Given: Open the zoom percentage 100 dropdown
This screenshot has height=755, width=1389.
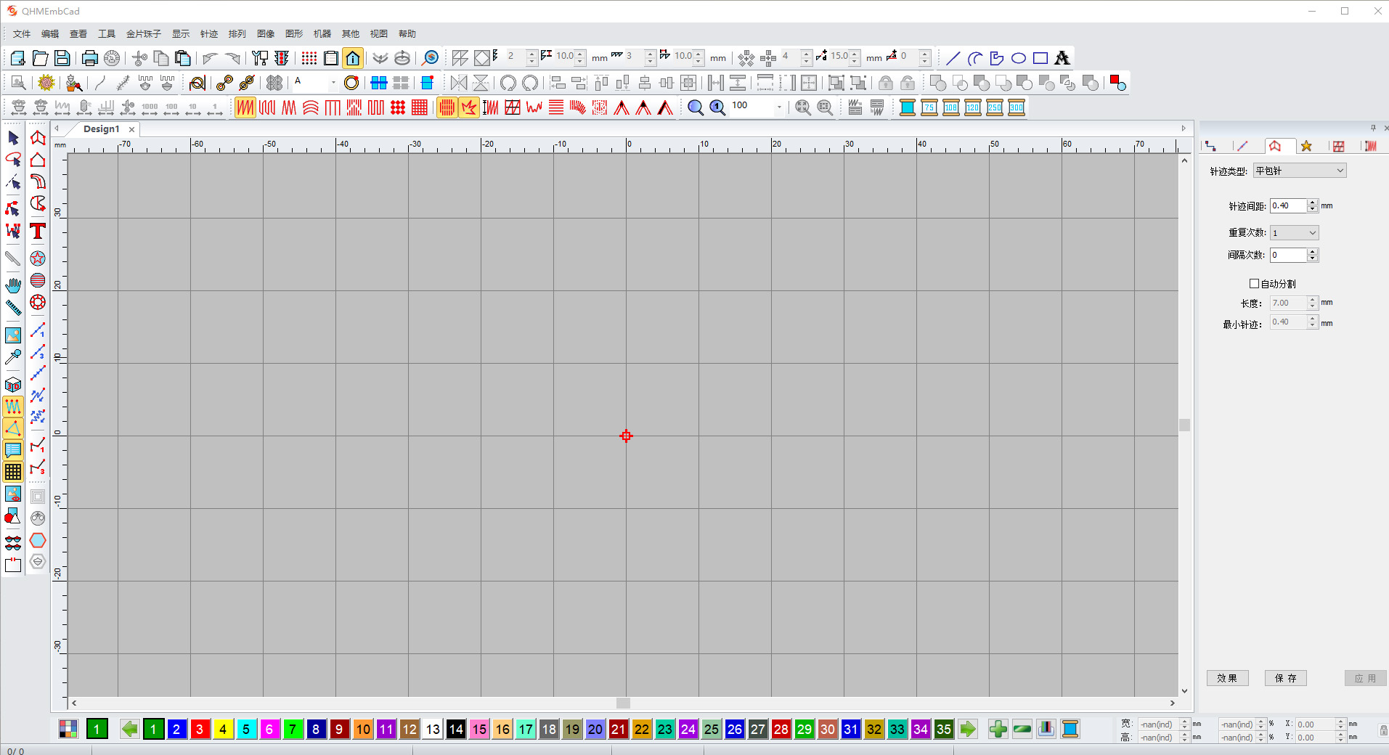Looking at the screenshot, I should 779,107.
